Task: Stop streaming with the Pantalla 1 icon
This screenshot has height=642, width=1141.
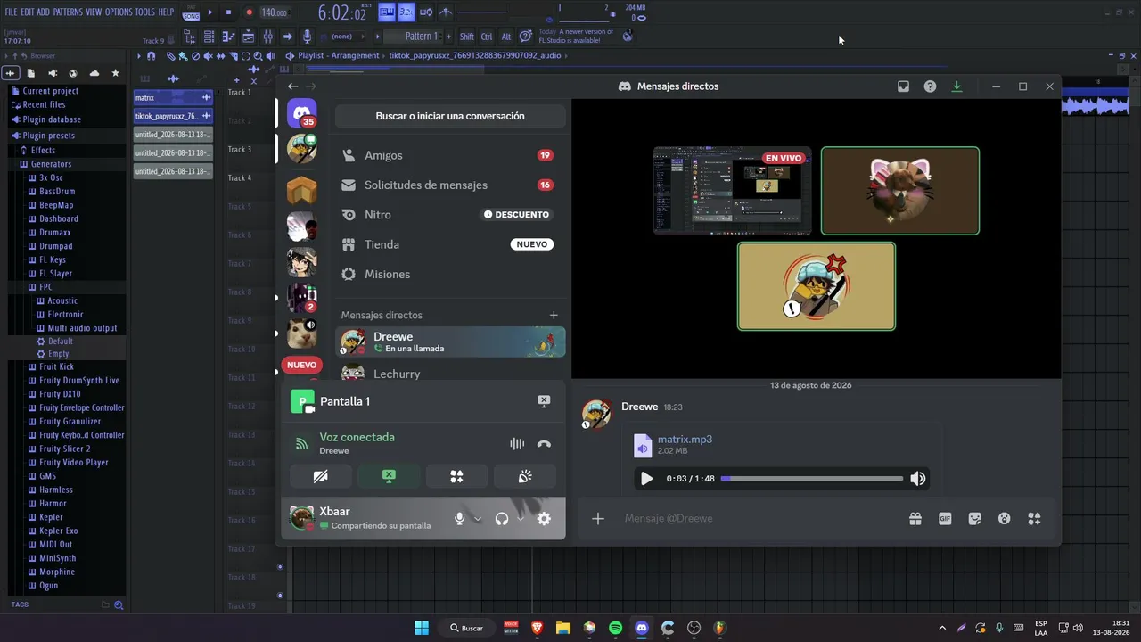Action: [544, 401]
